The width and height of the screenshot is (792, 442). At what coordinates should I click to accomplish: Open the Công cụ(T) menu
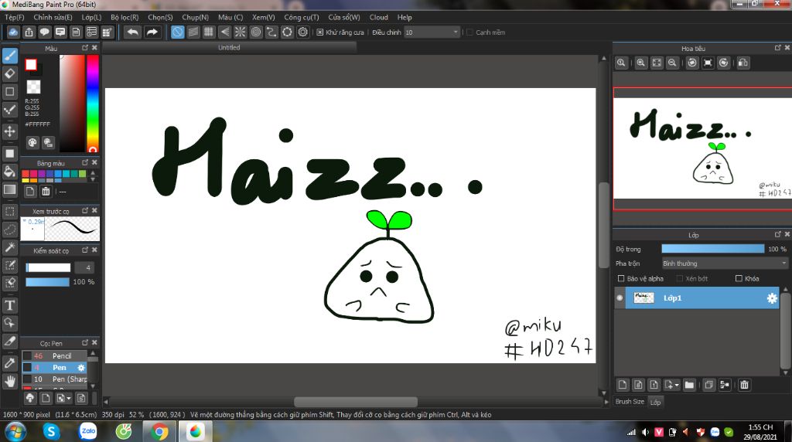(x=301, y=17)
